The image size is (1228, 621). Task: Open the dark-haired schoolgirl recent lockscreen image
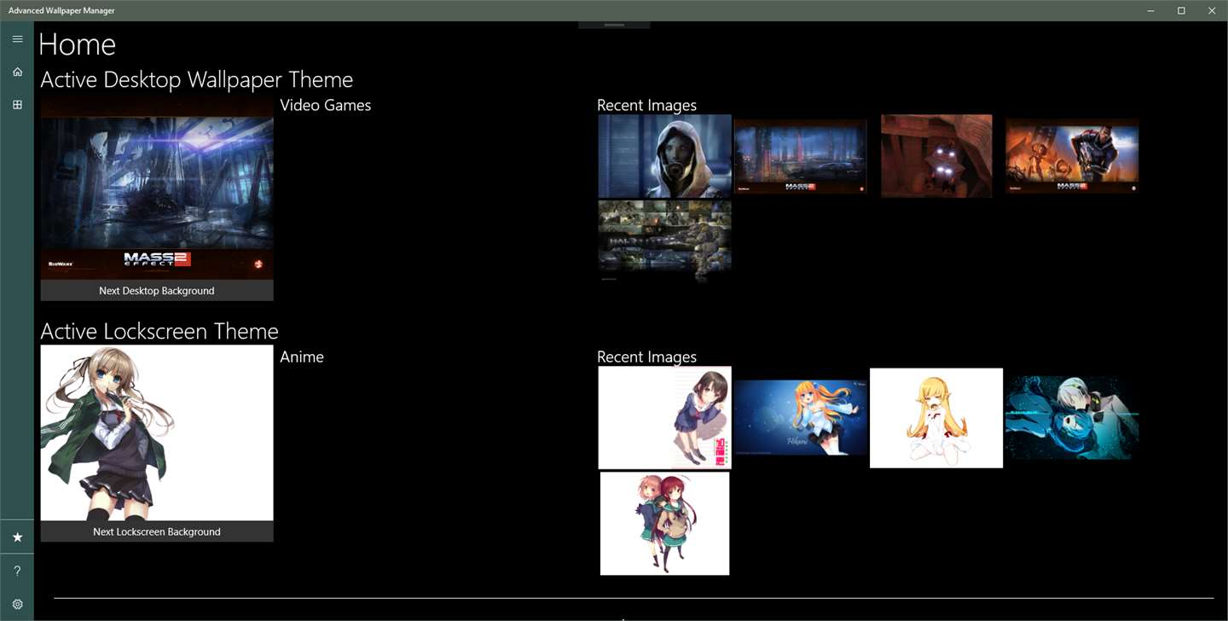click(x=665, y=418)
